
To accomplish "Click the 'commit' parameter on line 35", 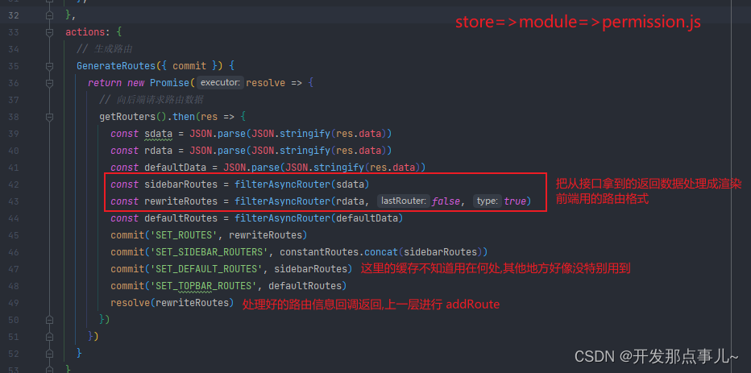I will (189, 66).
